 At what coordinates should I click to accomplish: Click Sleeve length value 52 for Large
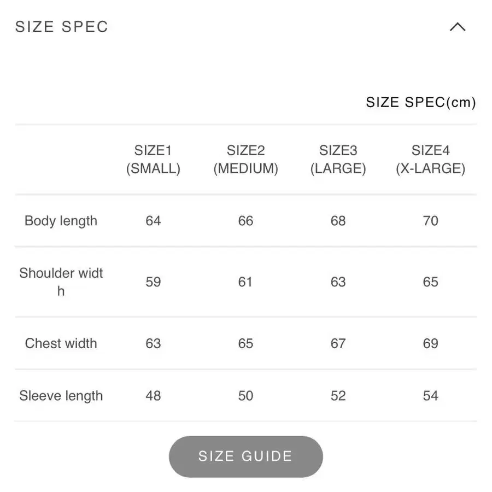coord(338,396)
